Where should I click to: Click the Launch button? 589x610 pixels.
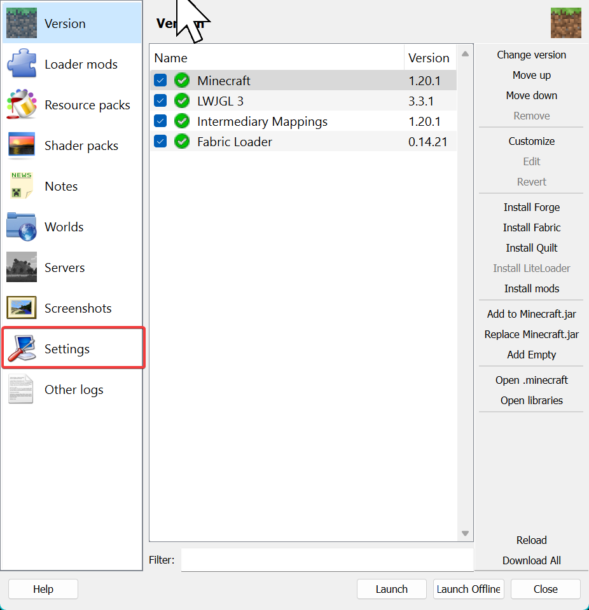coord(391,589)
